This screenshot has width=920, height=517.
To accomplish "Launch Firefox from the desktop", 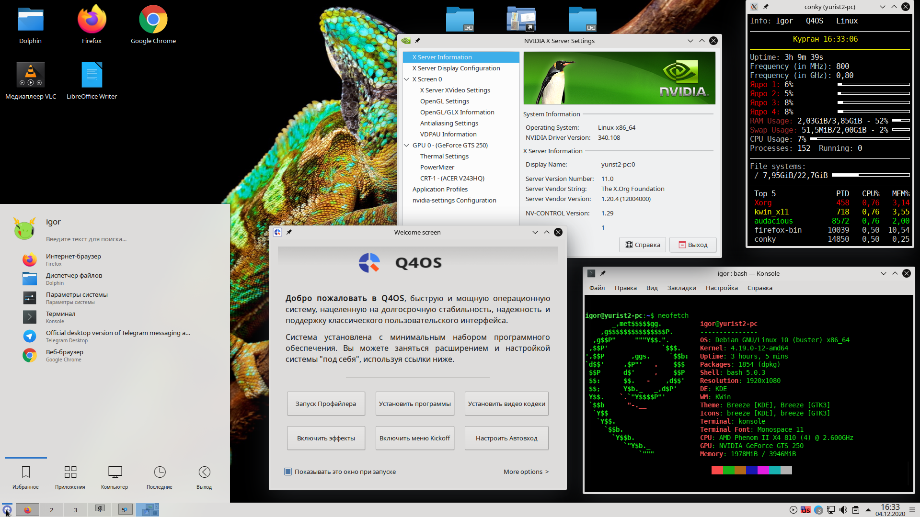I will (92, 25).
